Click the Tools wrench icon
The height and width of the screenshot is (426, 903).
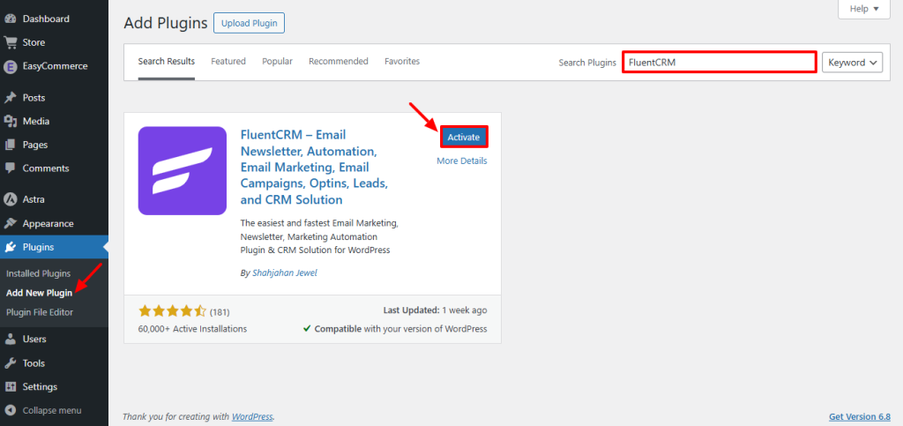[10, 363]
